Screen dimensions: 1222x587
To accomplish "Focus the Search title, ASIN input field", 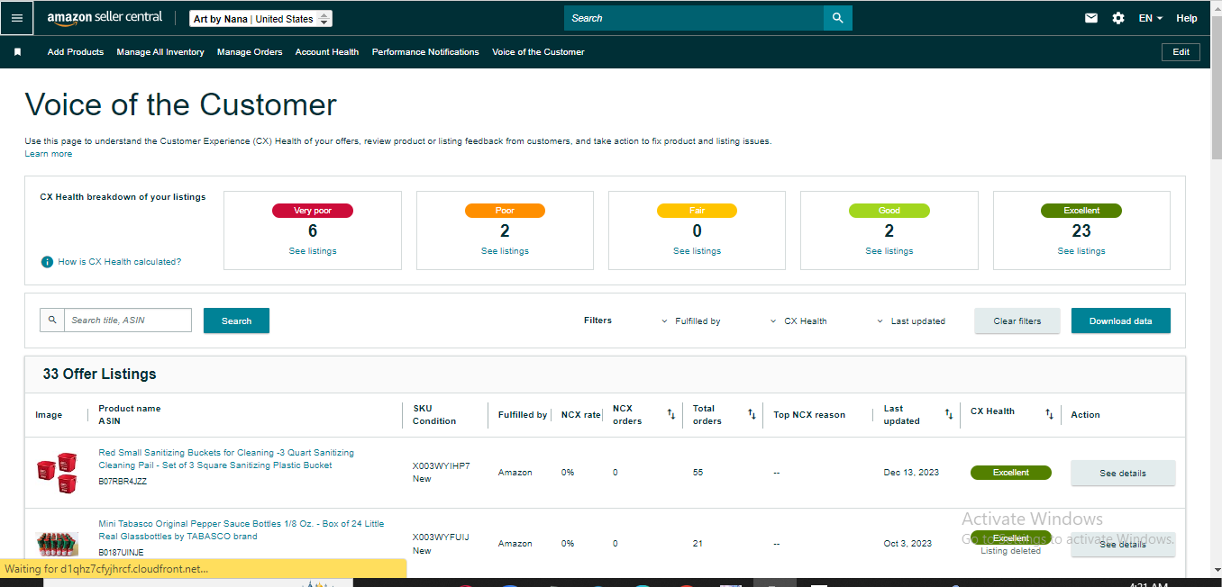I will point(128,320).
